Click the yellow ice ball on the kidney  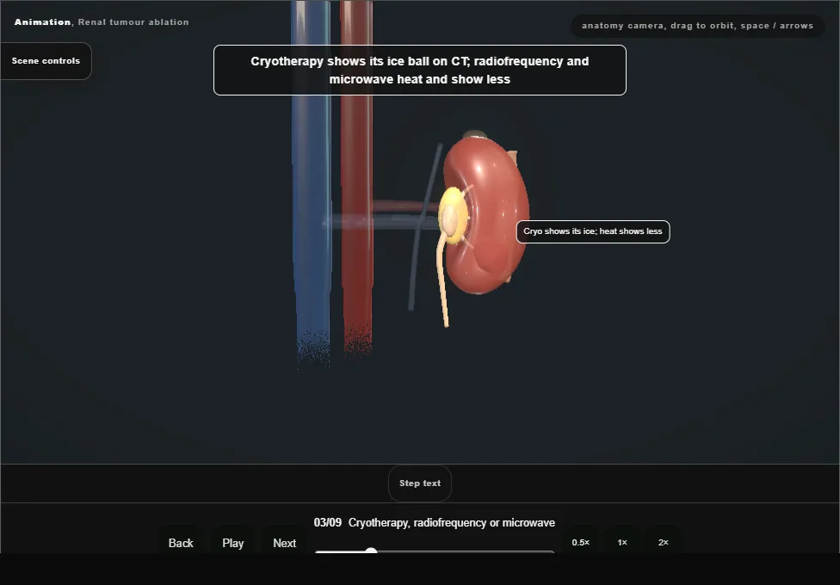click(453, 216)
